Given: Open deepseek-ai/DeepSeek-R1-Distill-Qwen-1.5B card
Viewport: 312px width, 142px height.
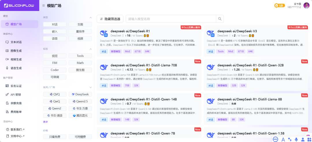Looking at the screenshot, I should pos(256,133).
